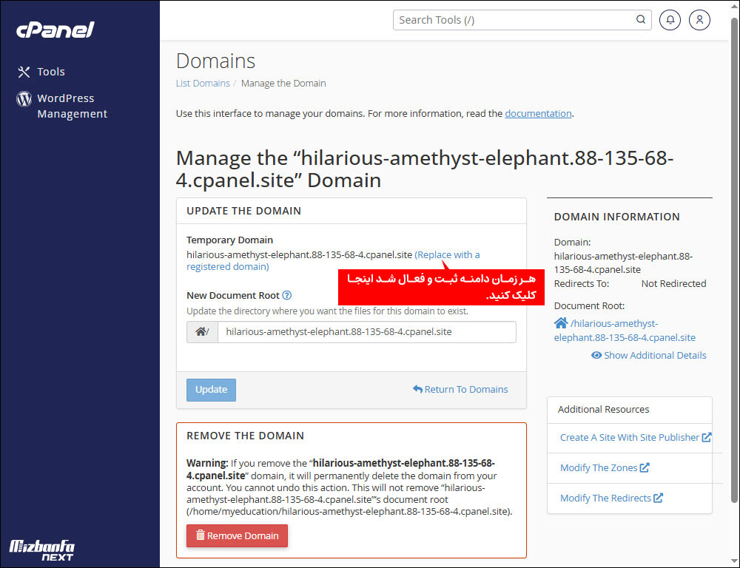The image size is (740, 568).
Task: Open WordPress Management in the sidebar
Action: click(x=72, y=106)
